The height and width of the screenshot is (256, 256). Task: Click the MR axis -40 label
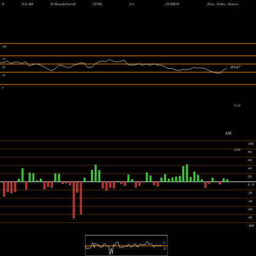pyautogui.click(x=250, y=201)
